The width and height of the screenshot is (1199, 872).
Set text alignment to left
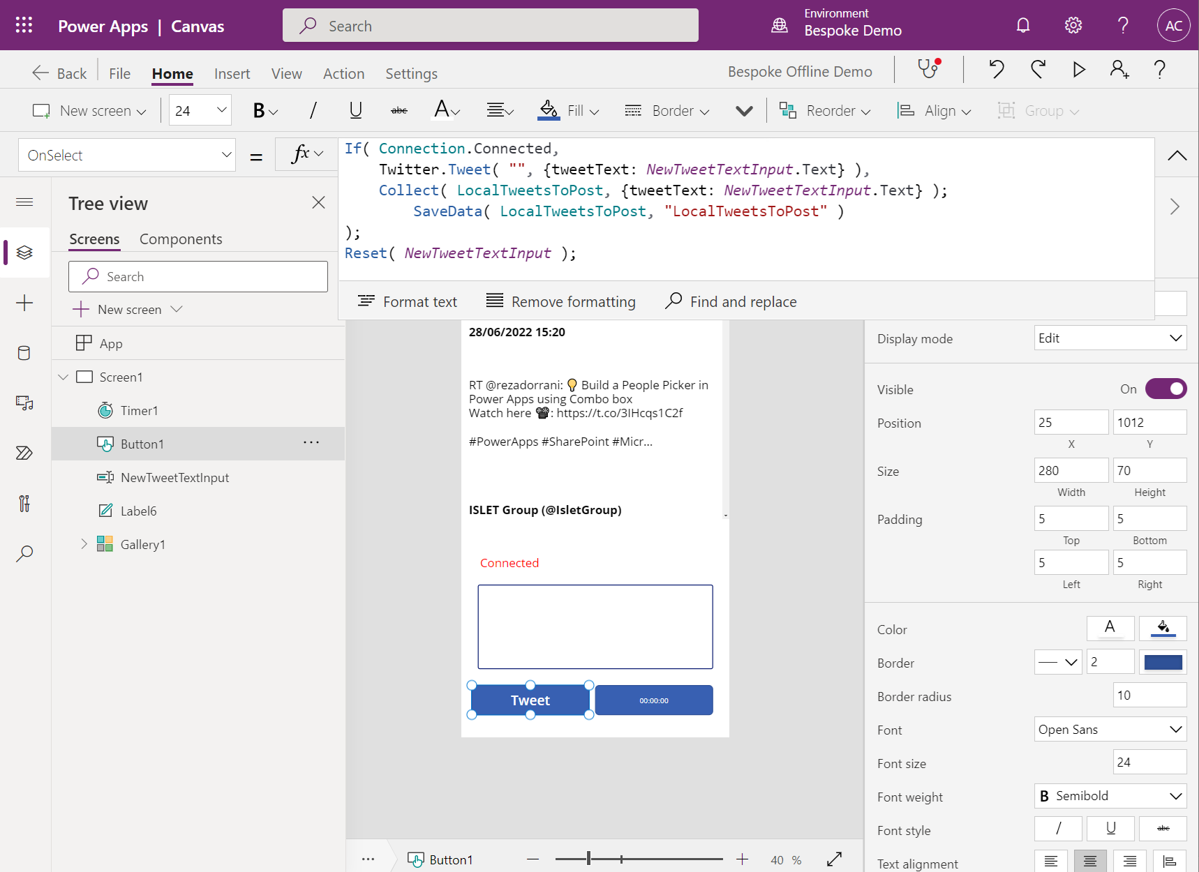[x=1051, y=862]
